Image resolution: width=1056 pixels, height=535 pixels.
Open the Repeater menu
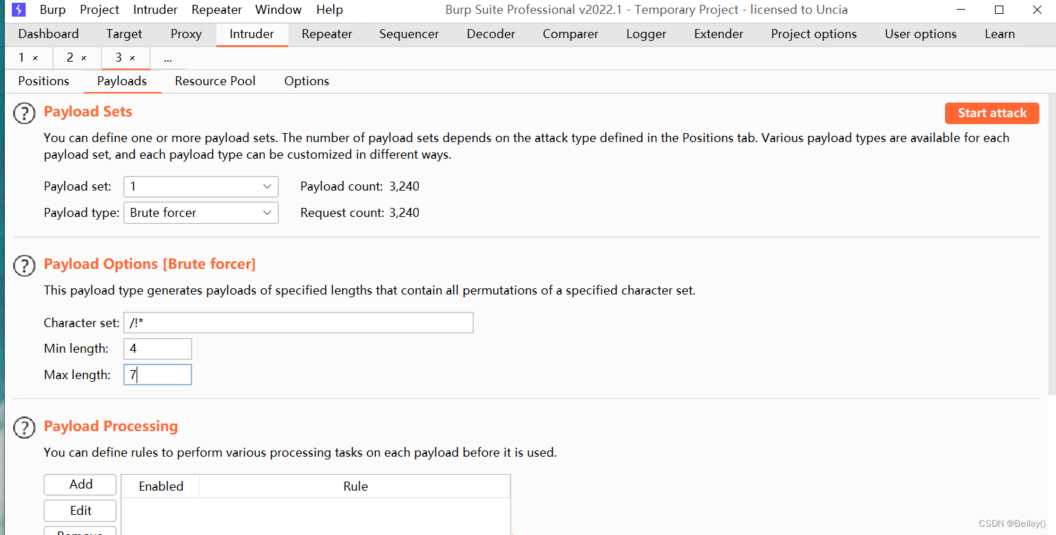216,10
